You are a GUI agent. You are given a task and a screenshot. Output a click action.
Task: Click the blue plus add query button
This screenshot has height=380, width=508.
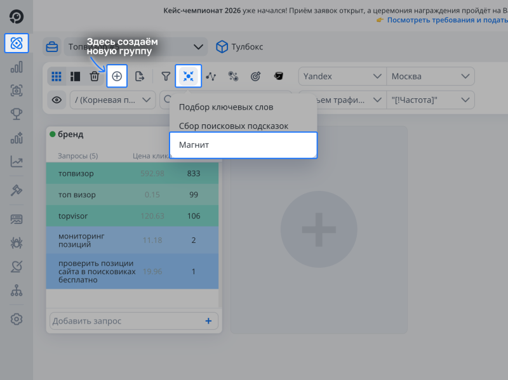pyautogui.click(x=208, y=321)
